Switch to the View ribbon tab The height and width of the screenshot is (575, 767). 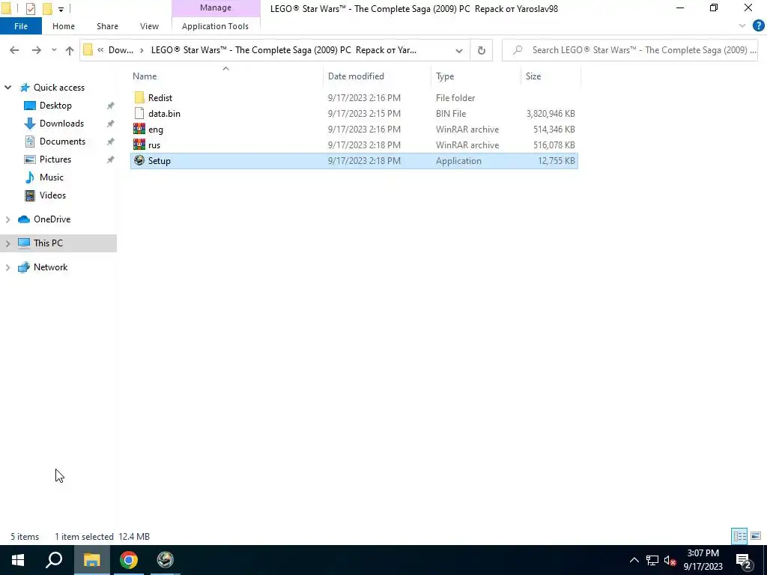click(149, 26)
